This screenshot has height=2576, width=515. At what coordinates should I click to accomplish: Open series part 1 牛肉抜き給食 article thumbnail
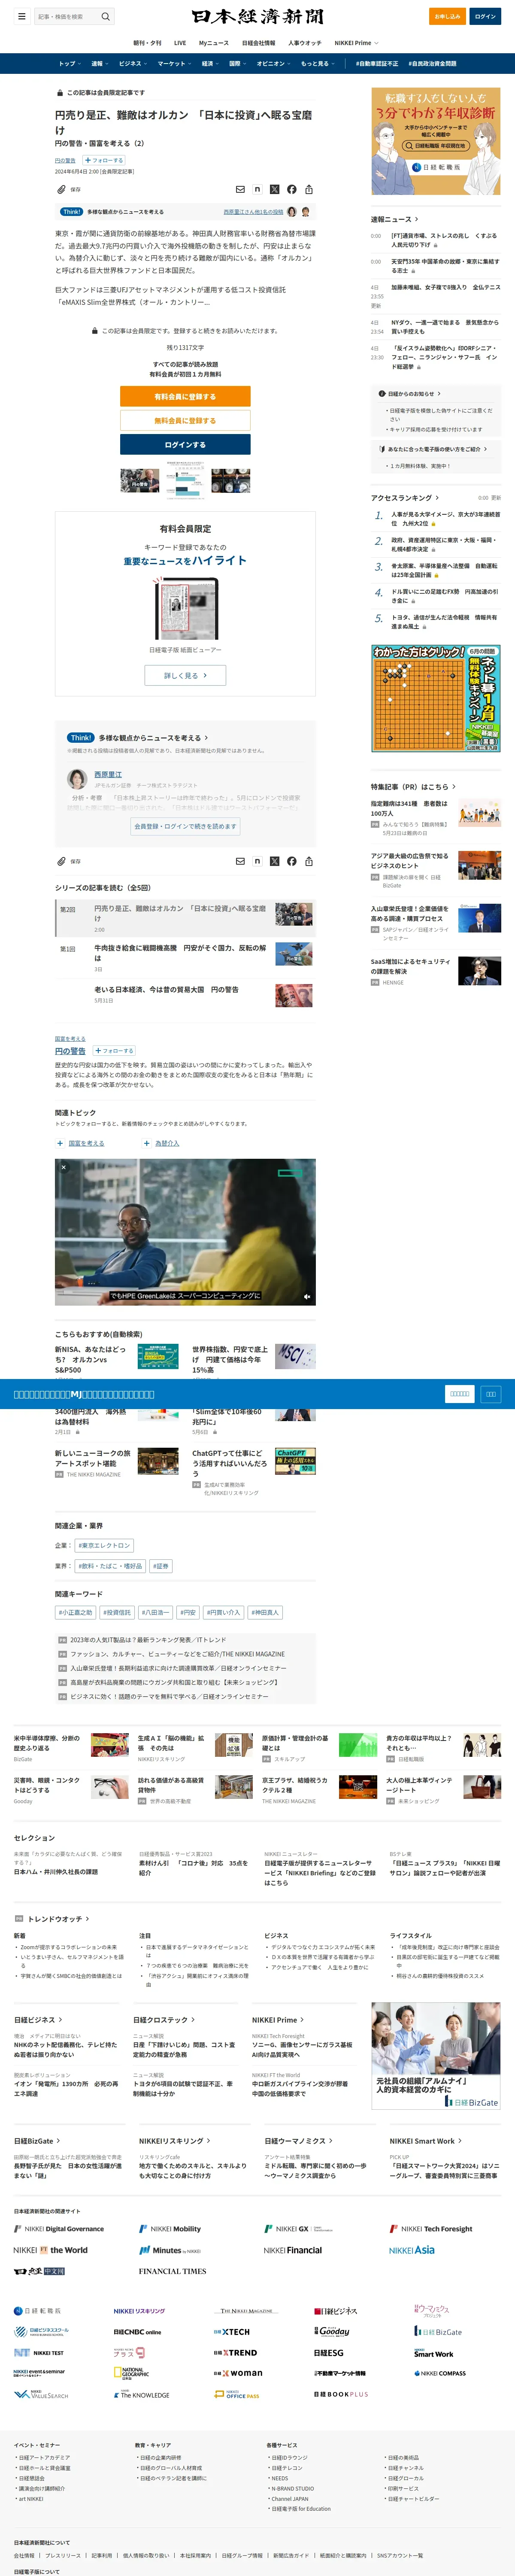point(293,954)
